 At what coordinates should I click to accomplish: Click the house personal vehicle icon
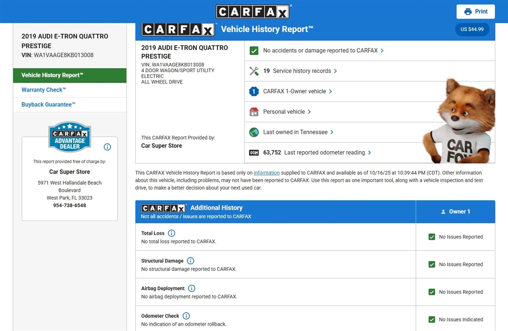coord(254,112)
